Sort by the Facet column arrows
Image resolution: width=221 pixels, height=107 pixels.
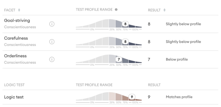(19, 10)
